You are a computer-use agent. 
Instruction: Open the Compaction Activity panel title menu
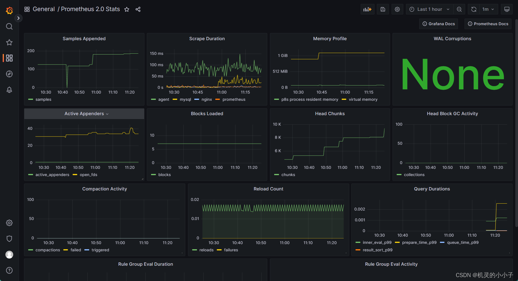pos(105,189)
